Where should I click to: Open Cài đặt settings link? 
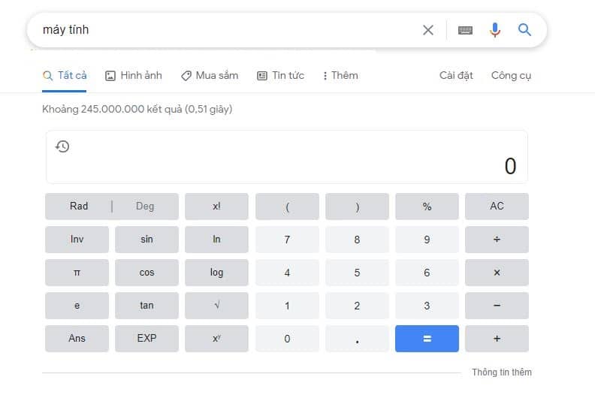[456, 75]
